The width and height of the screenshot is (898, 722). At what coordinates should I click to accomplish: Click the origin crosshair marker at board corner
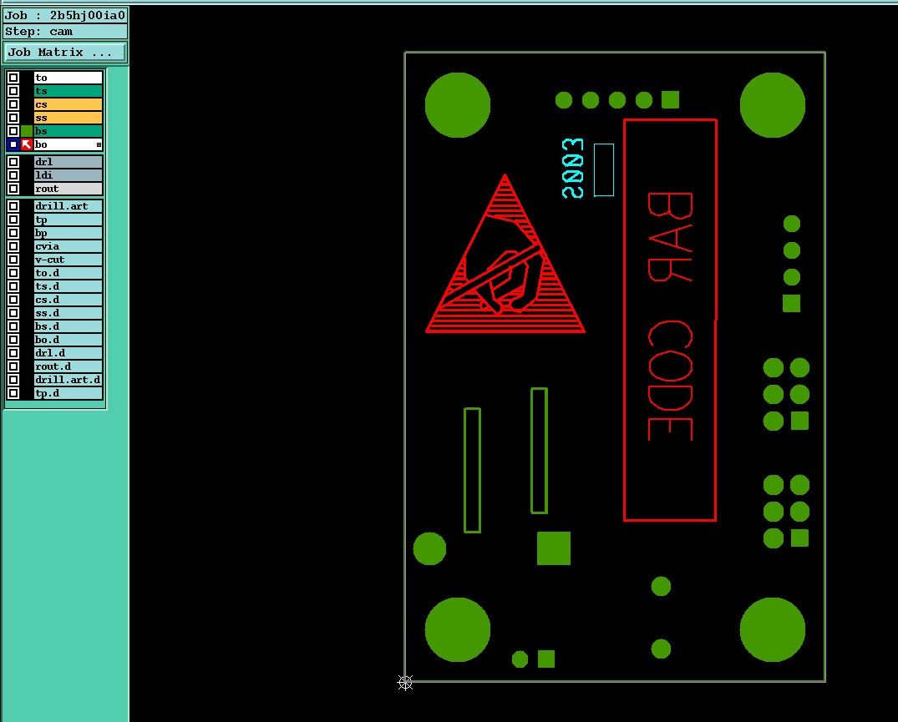[x=405, y=682]
